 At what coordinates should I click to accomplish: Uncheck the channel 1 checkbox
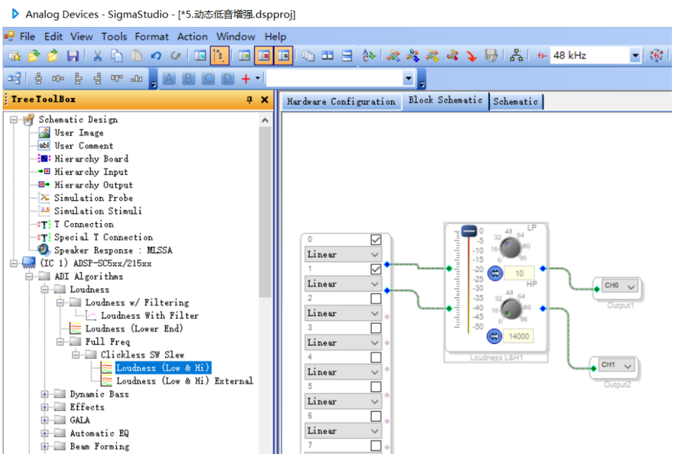(x=376, y=269)
